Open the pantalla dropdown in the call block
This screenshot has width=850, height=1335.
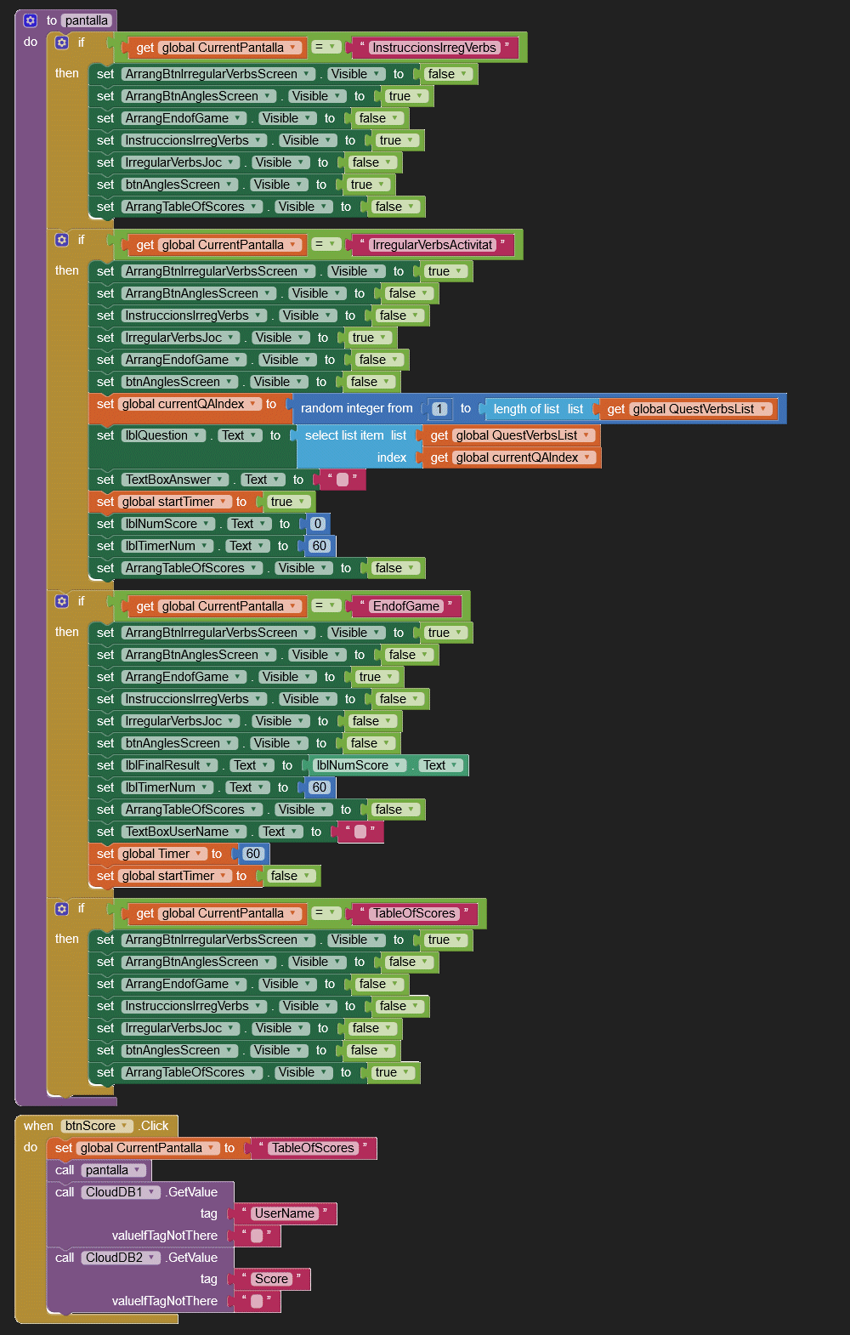113,1170
